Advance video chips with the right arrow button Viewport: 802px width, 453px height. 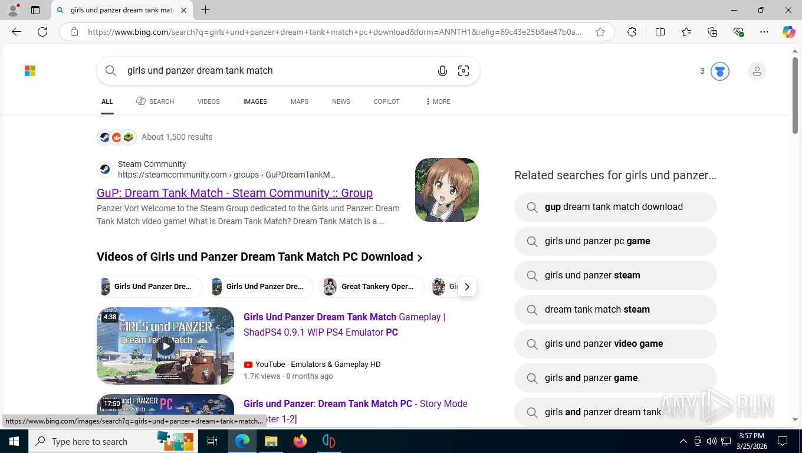tap(466, 287)
